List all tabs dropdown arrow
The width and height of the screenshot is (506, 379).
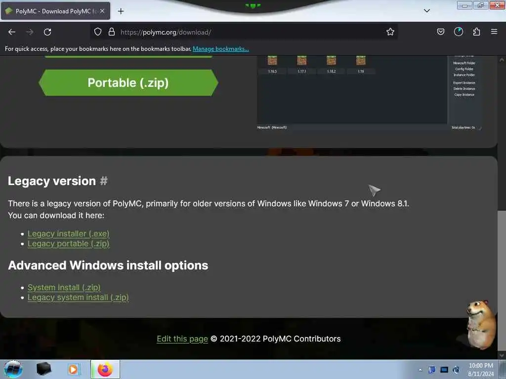point(426,11)
